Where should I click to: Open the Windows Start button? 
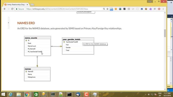(3, 94)
